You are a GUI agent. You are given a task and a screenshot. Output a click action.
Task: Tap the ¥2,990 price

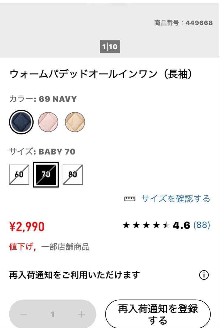click(27, 226)
